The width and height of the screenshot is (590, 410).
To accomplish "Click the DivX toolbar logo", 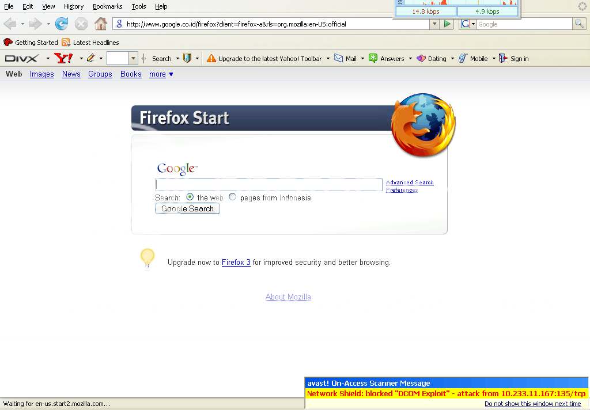I will 22,58.
